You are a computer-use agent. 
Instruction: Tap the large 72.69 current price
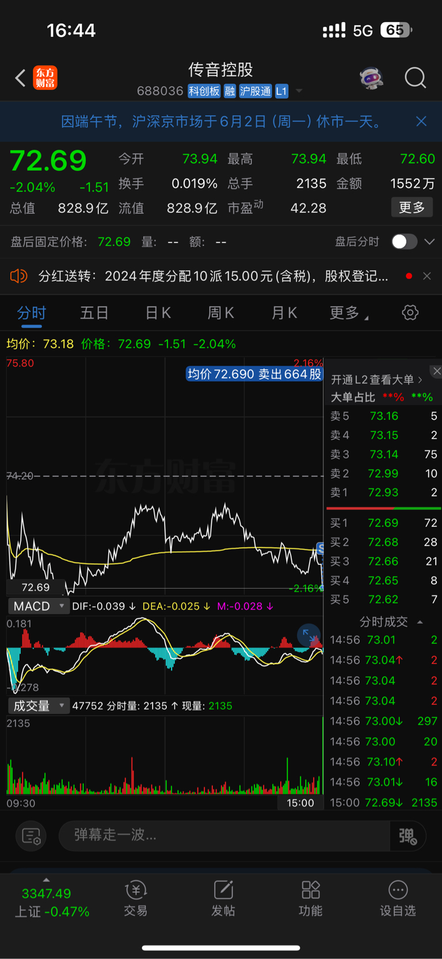(x=48, y=160)
